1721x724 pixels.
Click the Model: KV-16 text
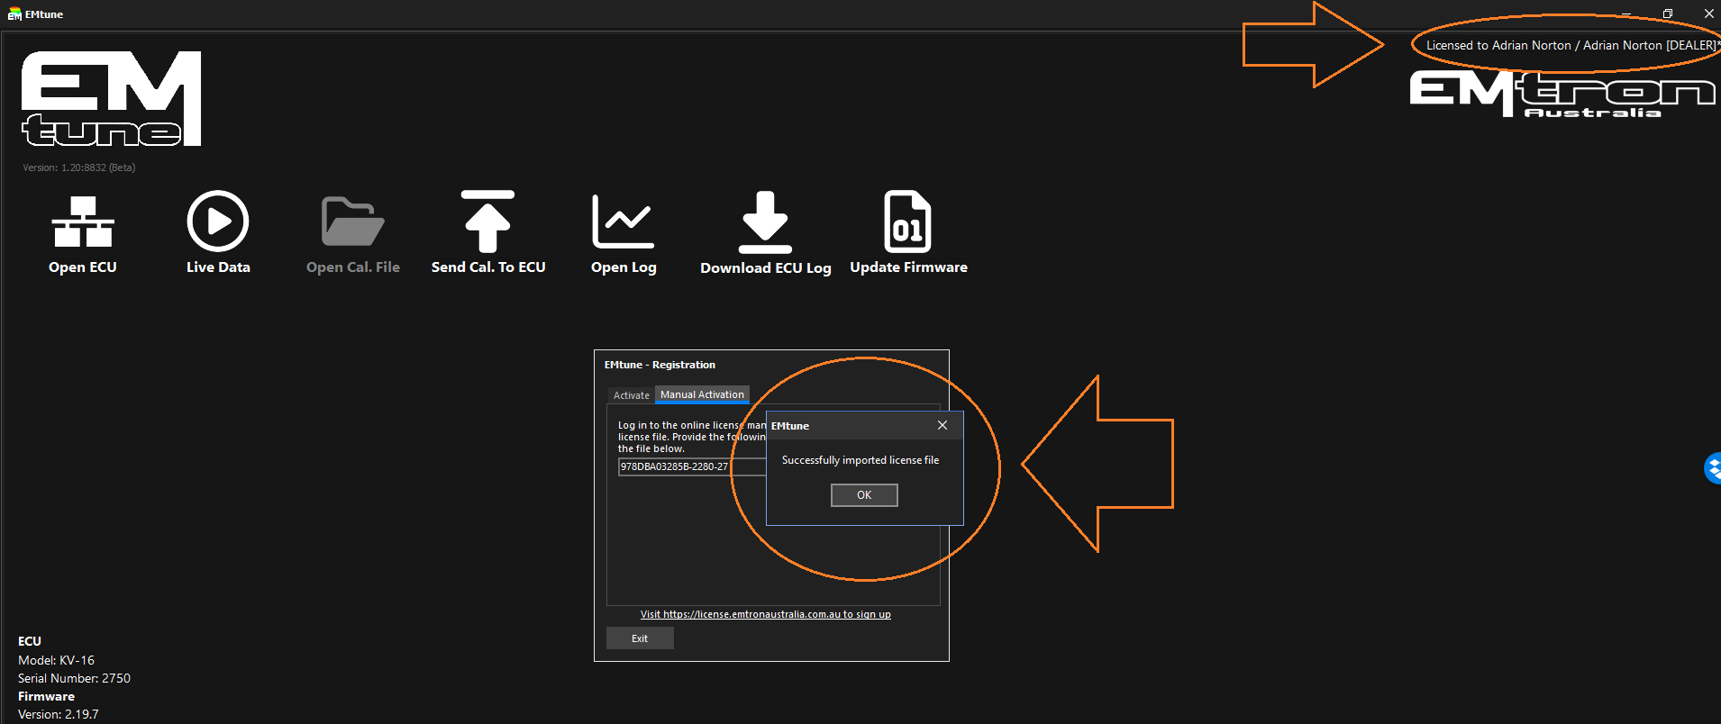pyautogui.click(x=56, y=660)
